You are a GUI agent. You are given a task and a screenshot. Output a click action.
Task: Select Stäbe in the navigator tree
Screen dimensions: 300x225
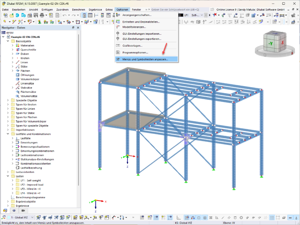point(24,67)
